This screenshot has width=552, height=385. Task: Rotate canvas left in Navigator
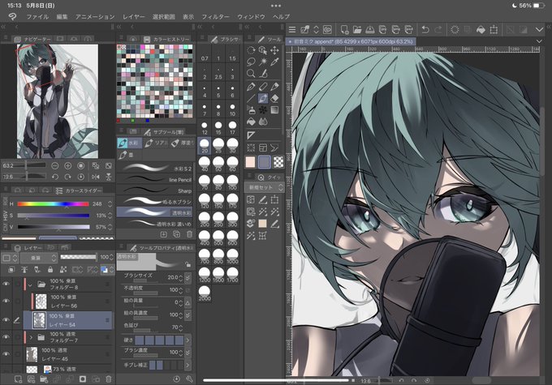coord(55,177)
